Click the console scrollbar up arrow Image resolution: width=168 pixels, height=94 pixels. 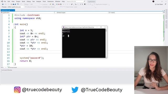tap(106, 29)
